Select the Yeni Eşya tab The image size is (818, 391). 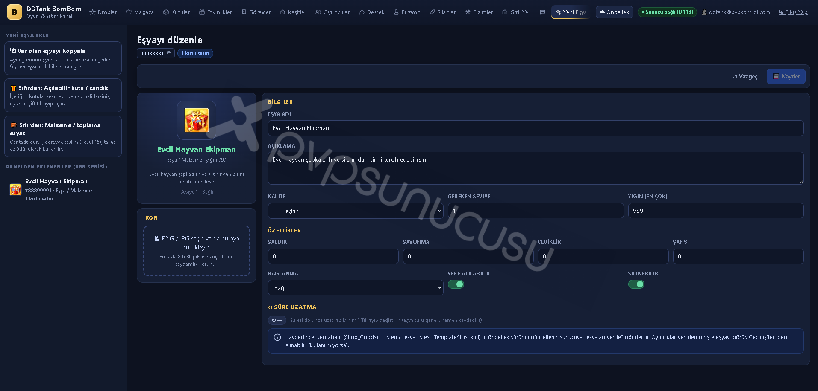[571, 12]
